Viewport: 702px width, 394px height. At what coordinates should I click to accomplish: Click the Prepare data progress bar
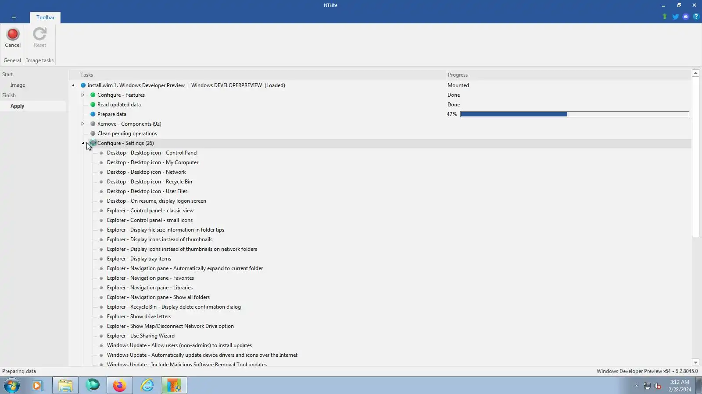point(575,114)
